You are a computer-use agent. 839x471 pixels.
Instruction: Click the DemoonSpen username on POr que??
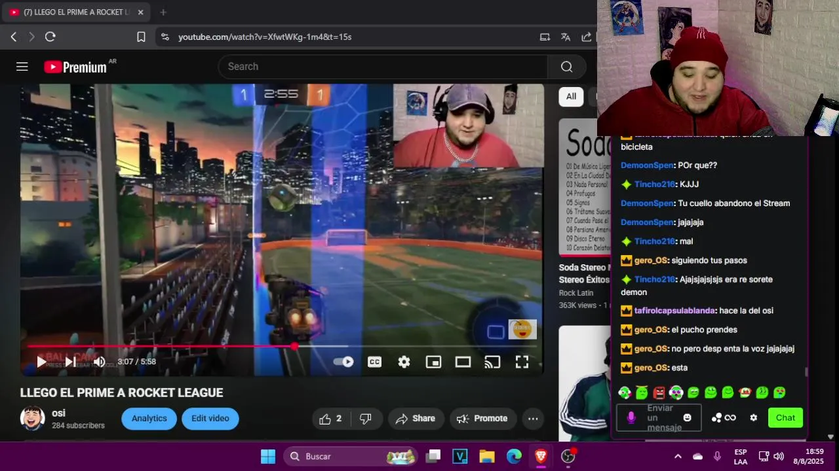pos(647,166)
